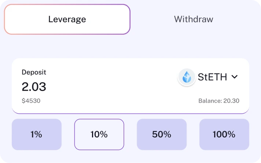Click the StETH token droplet icon

(187, 77)
